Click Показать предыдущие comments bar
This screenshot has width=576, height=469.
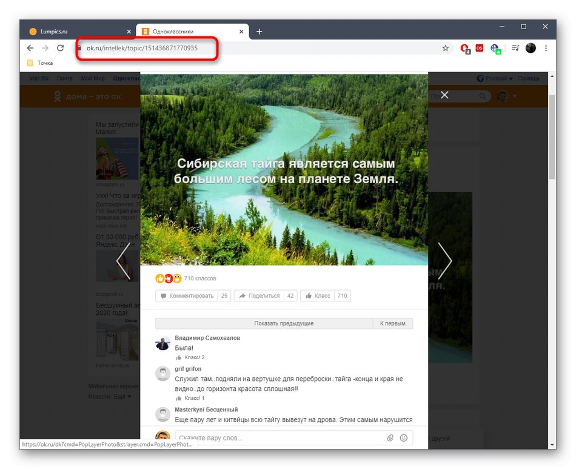point(264,323)
